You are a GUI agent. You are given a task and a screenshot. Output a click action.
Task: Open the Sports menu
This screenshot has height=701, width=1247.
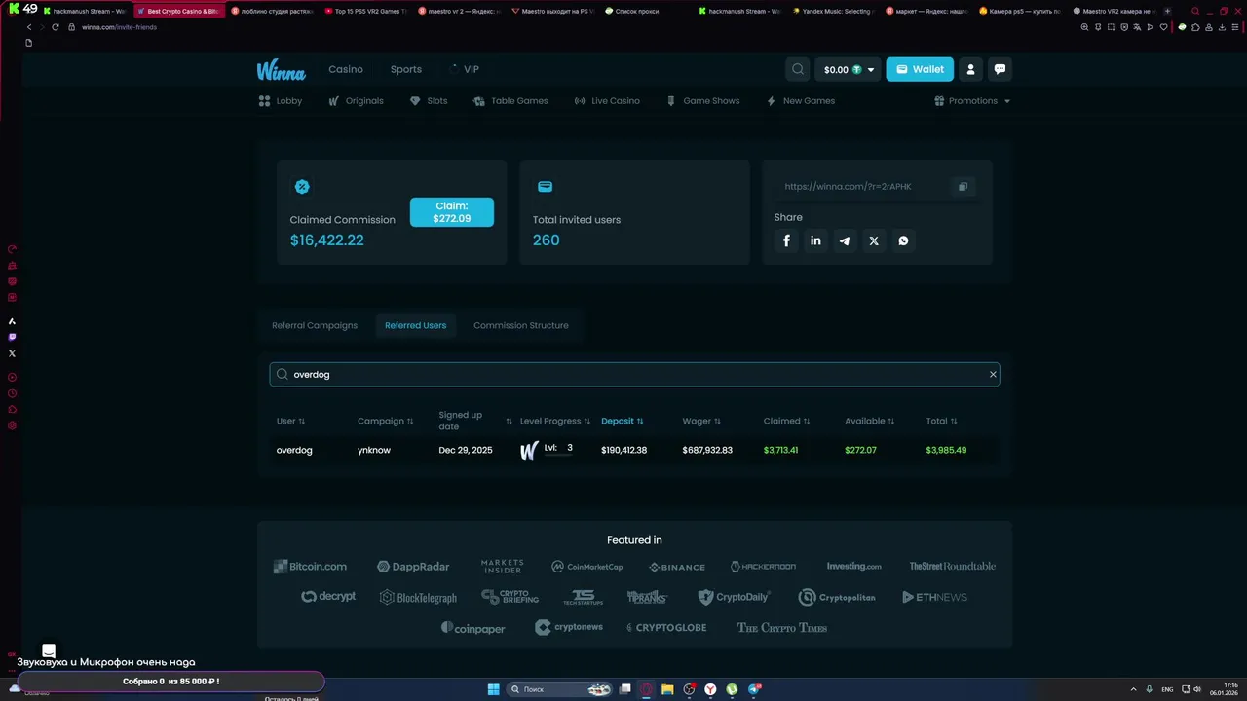coord(406,69)
